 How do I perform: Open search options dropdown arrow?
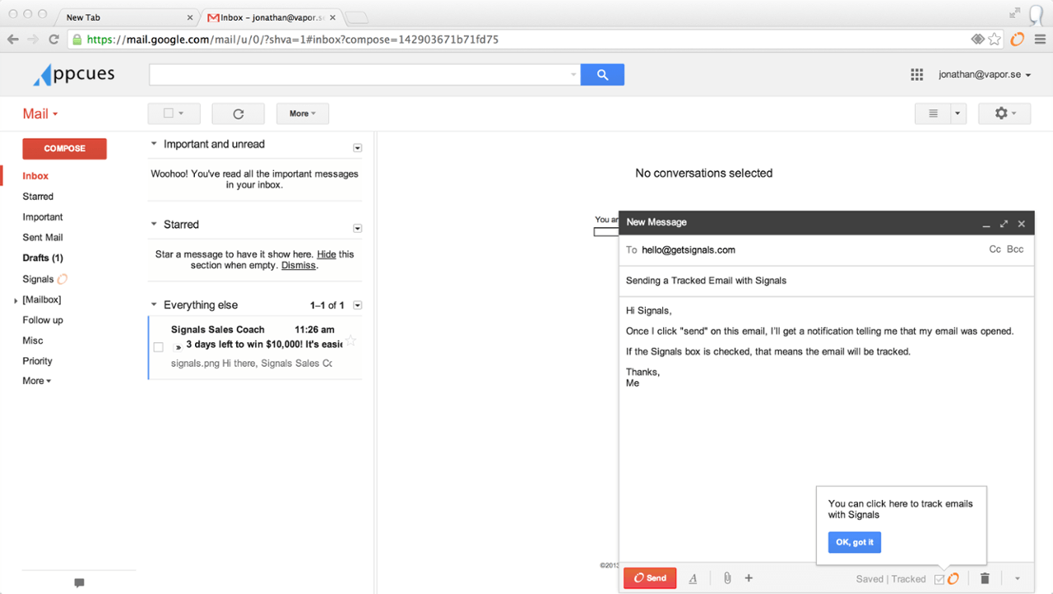[573, 75]
